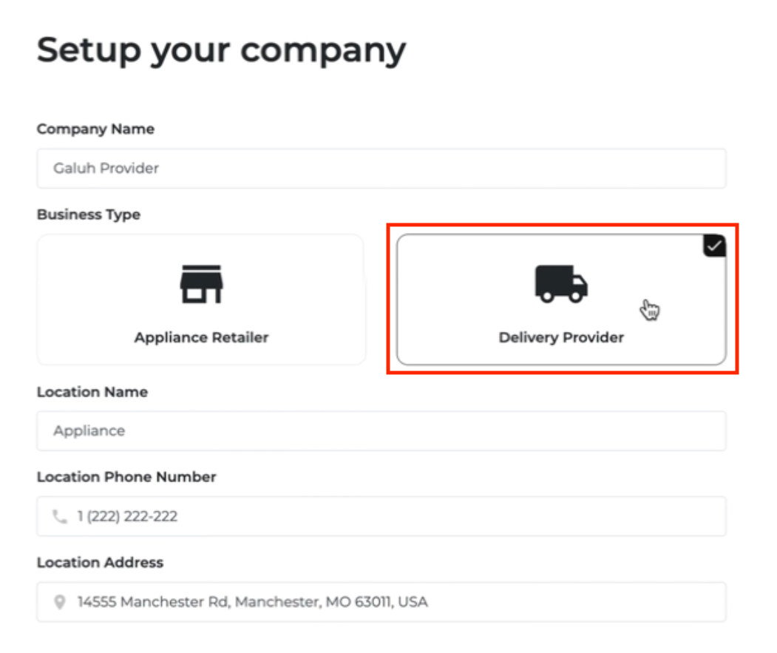Click the Business Type section label
The height and width of the screenshot is (653, 777).
pos(89,215)
